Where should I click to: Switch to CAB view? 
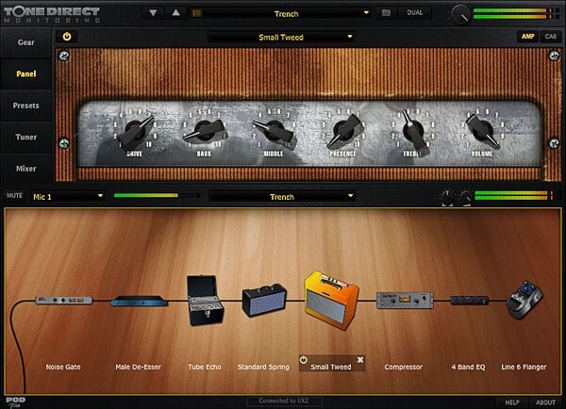click(x=551, y=37)
